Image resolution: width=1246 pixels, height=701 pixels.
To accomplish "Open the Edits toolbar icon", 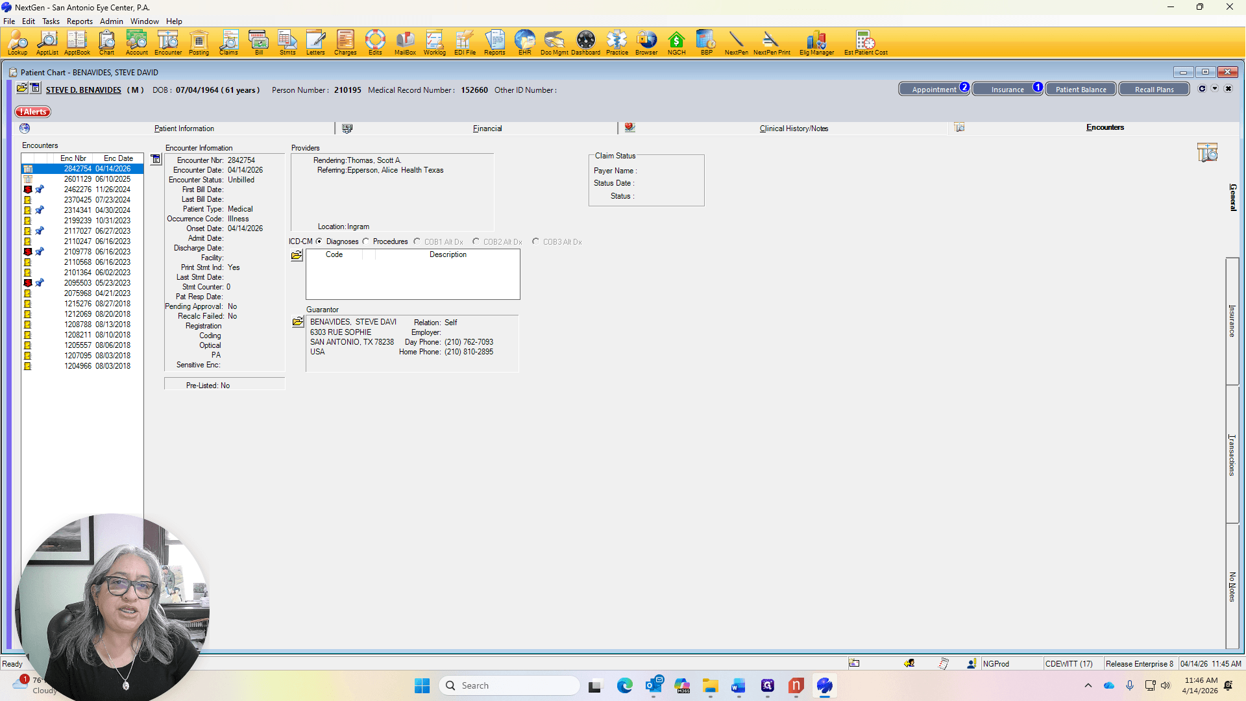I will (375, 42).
